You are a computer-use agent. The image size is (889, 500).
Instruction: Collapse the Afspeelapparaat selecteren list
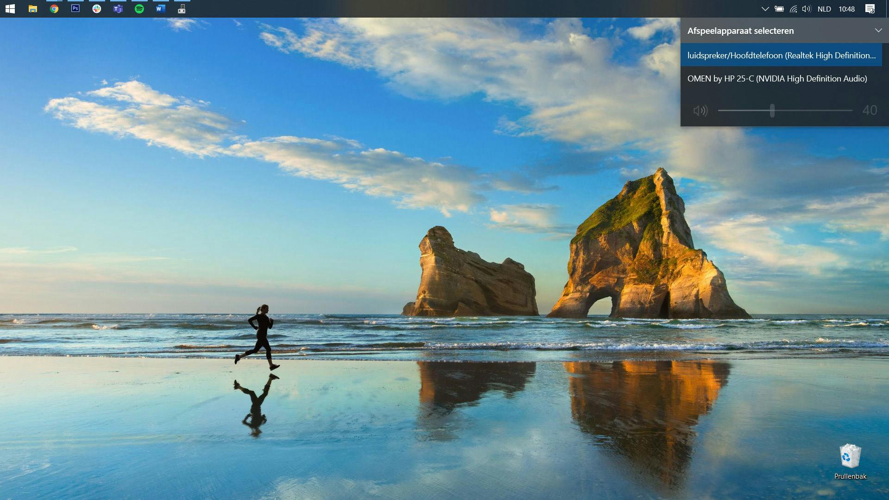coord(878,31)
